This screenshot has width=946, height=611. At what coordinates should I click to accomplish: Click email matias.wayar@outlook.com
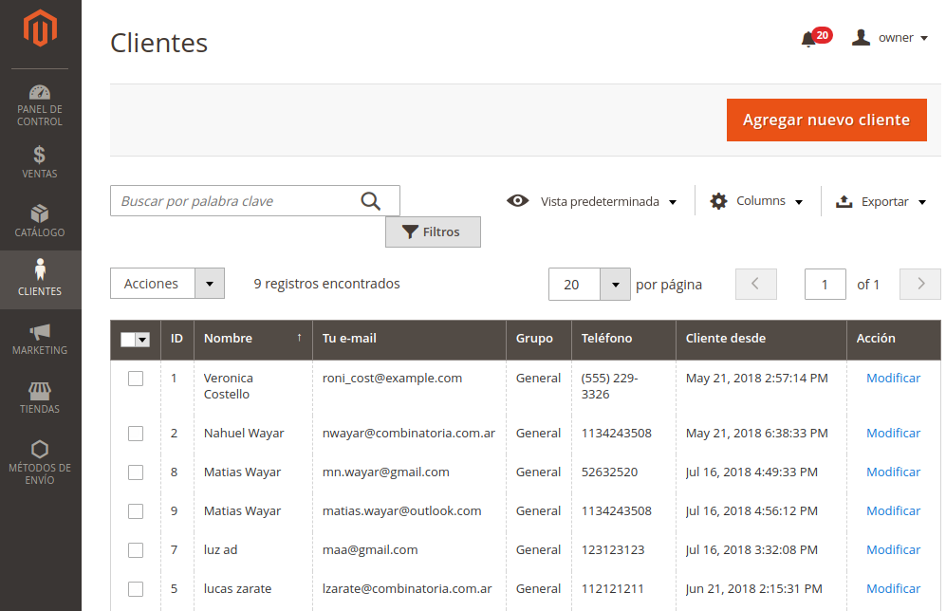[x=401, y=510]
